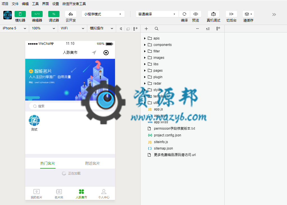
Task: Open 人脉集市 bottom tab
Action: pyautogui.click(x=81, y=194)
